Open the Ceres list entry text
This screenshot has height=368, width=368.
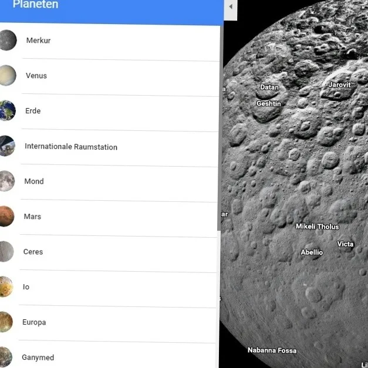(33, 252)
